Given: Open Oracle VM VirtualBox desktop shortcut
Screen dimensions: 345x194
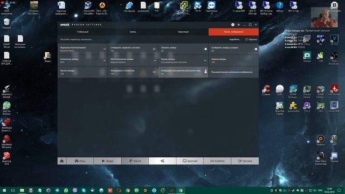Looking at the screenshot, I should [x=88, y=8].
